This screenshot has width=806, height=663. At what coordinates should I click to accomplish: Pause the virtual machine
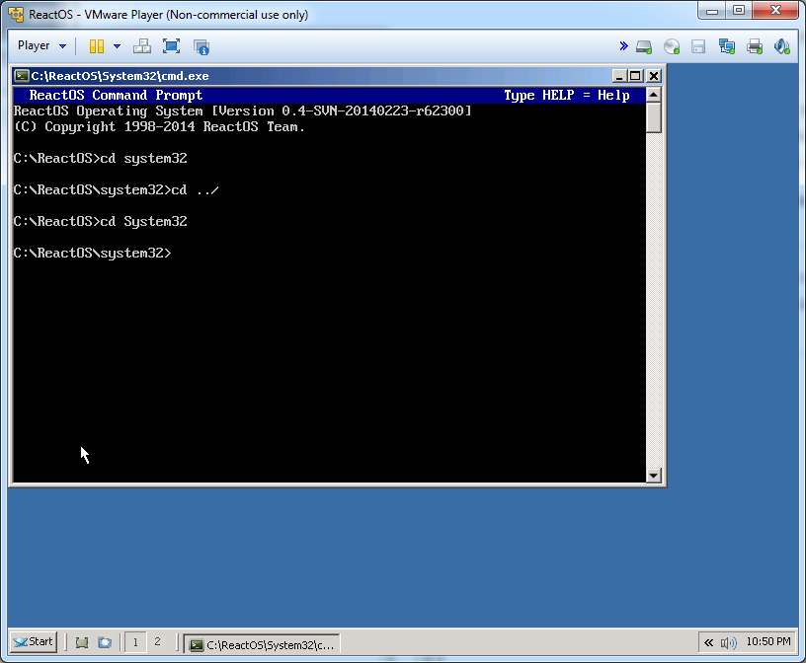[x=97, y=46]
